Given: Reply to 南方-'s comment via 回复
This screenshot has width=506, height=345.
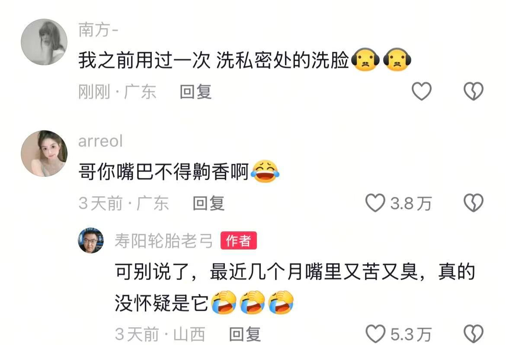Looking at the screenshot, I should point(195,92).
